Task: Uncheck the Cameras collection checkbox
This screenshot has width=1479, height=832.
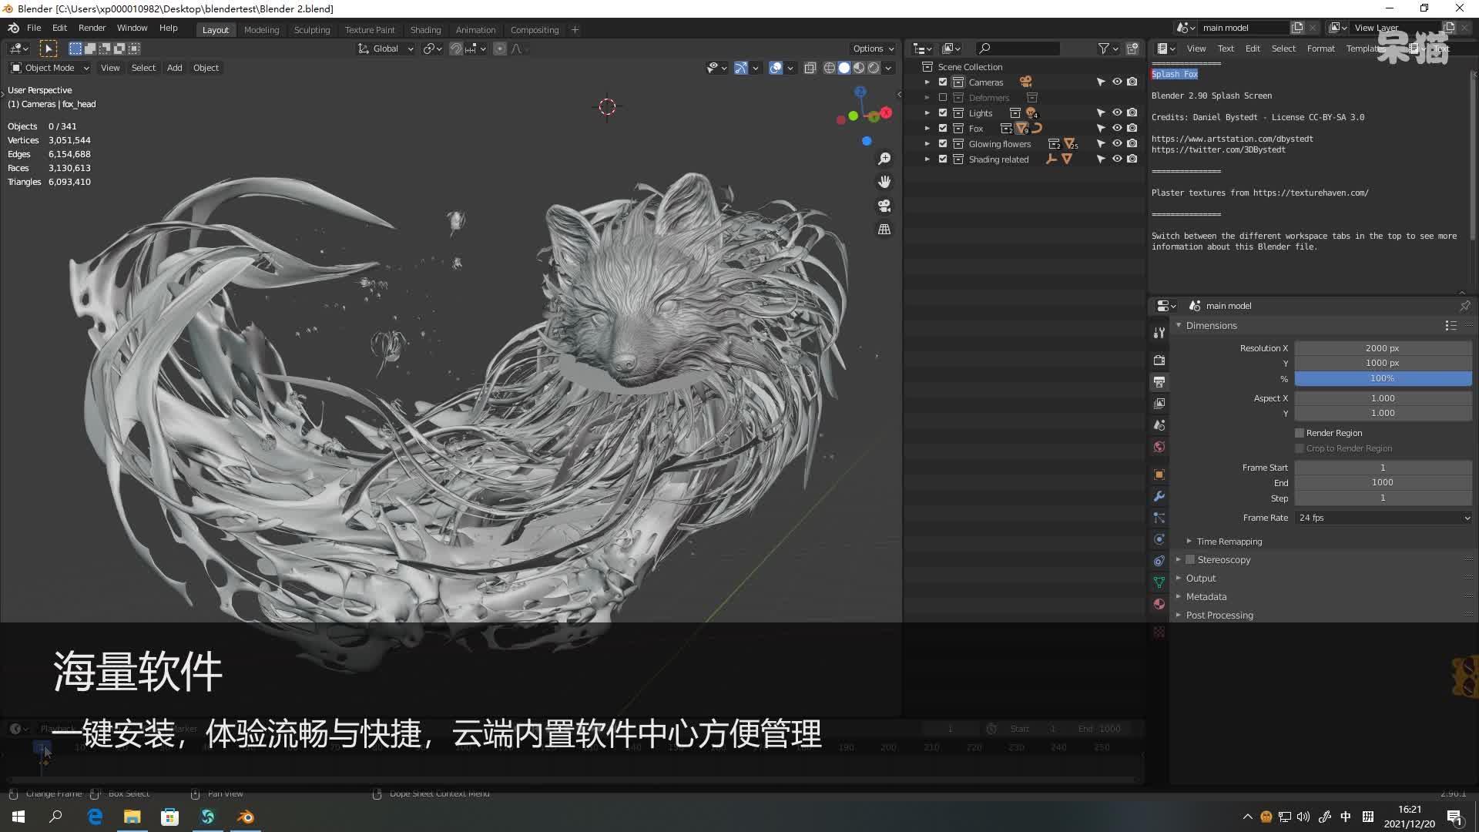Action: tap(942, 82)
